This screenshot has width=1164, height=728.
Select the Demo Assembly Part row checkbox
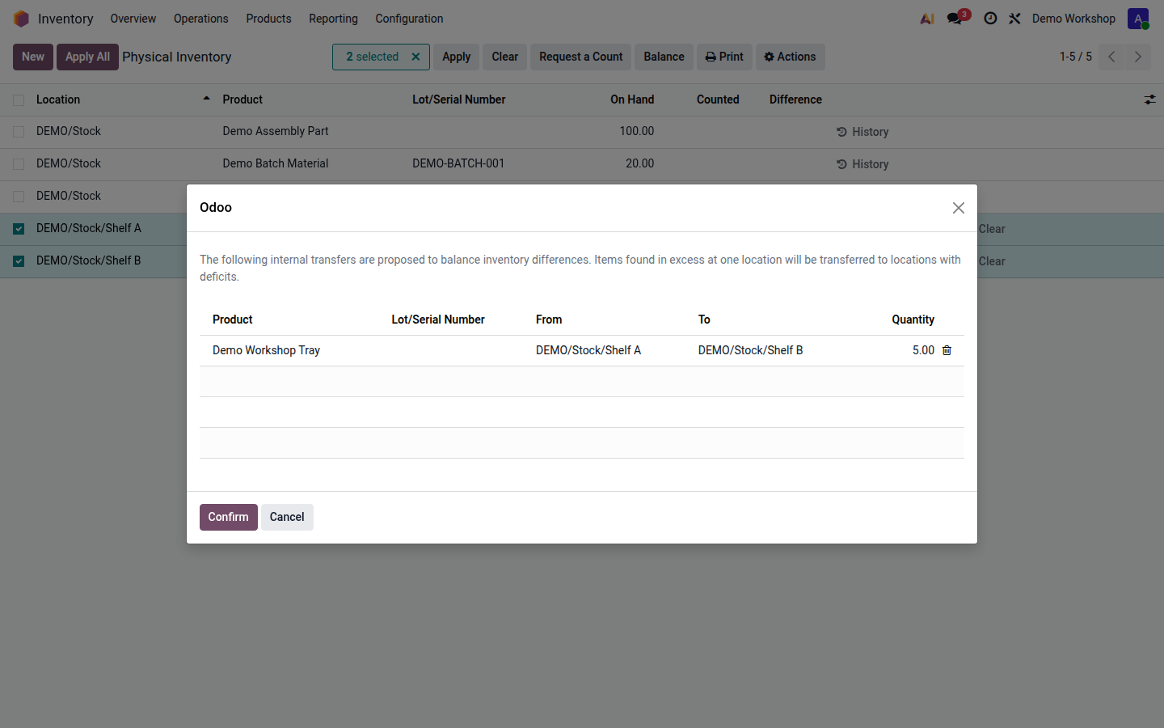19,132
